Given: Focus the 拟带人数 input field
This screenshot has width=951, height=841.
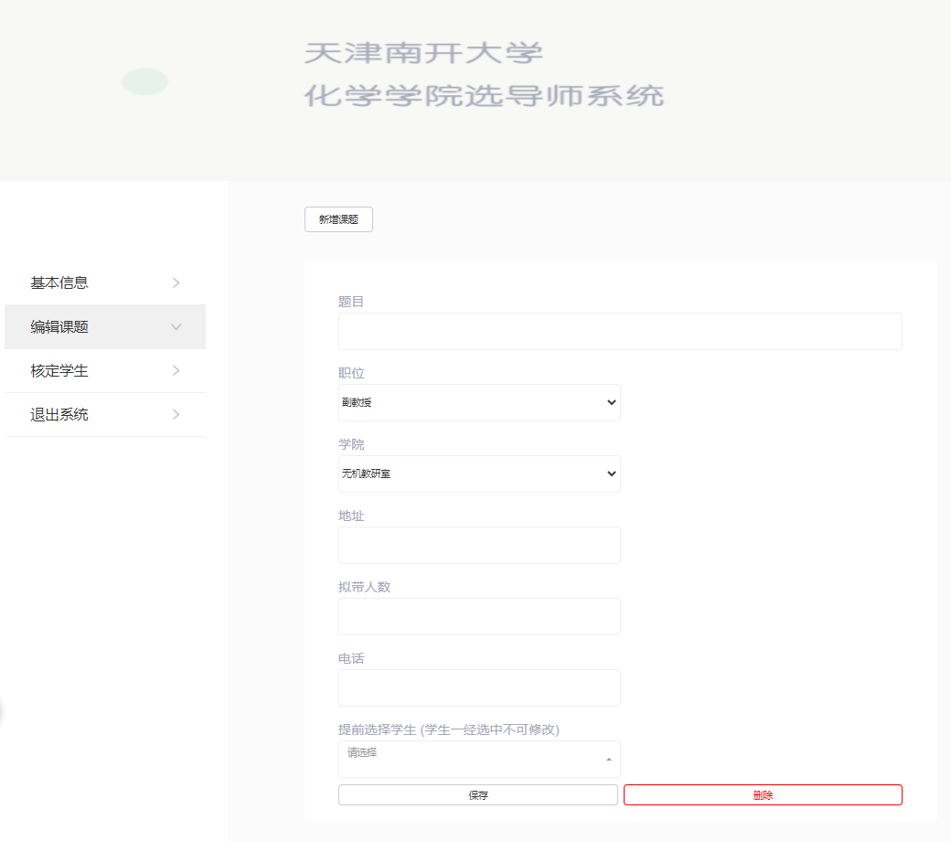Looking at the screenshot, I should coord(479,616).
